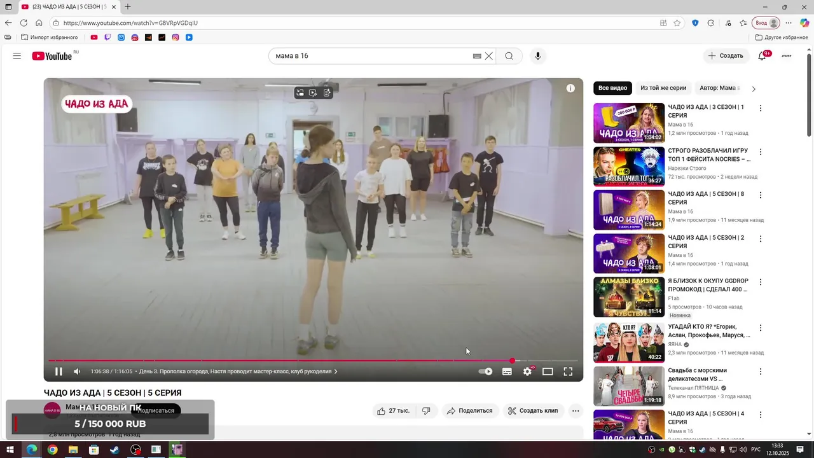Open the YouTube guide hamburger menu
The height and width of the screenshot is (458, 814).
pos(17,56)
